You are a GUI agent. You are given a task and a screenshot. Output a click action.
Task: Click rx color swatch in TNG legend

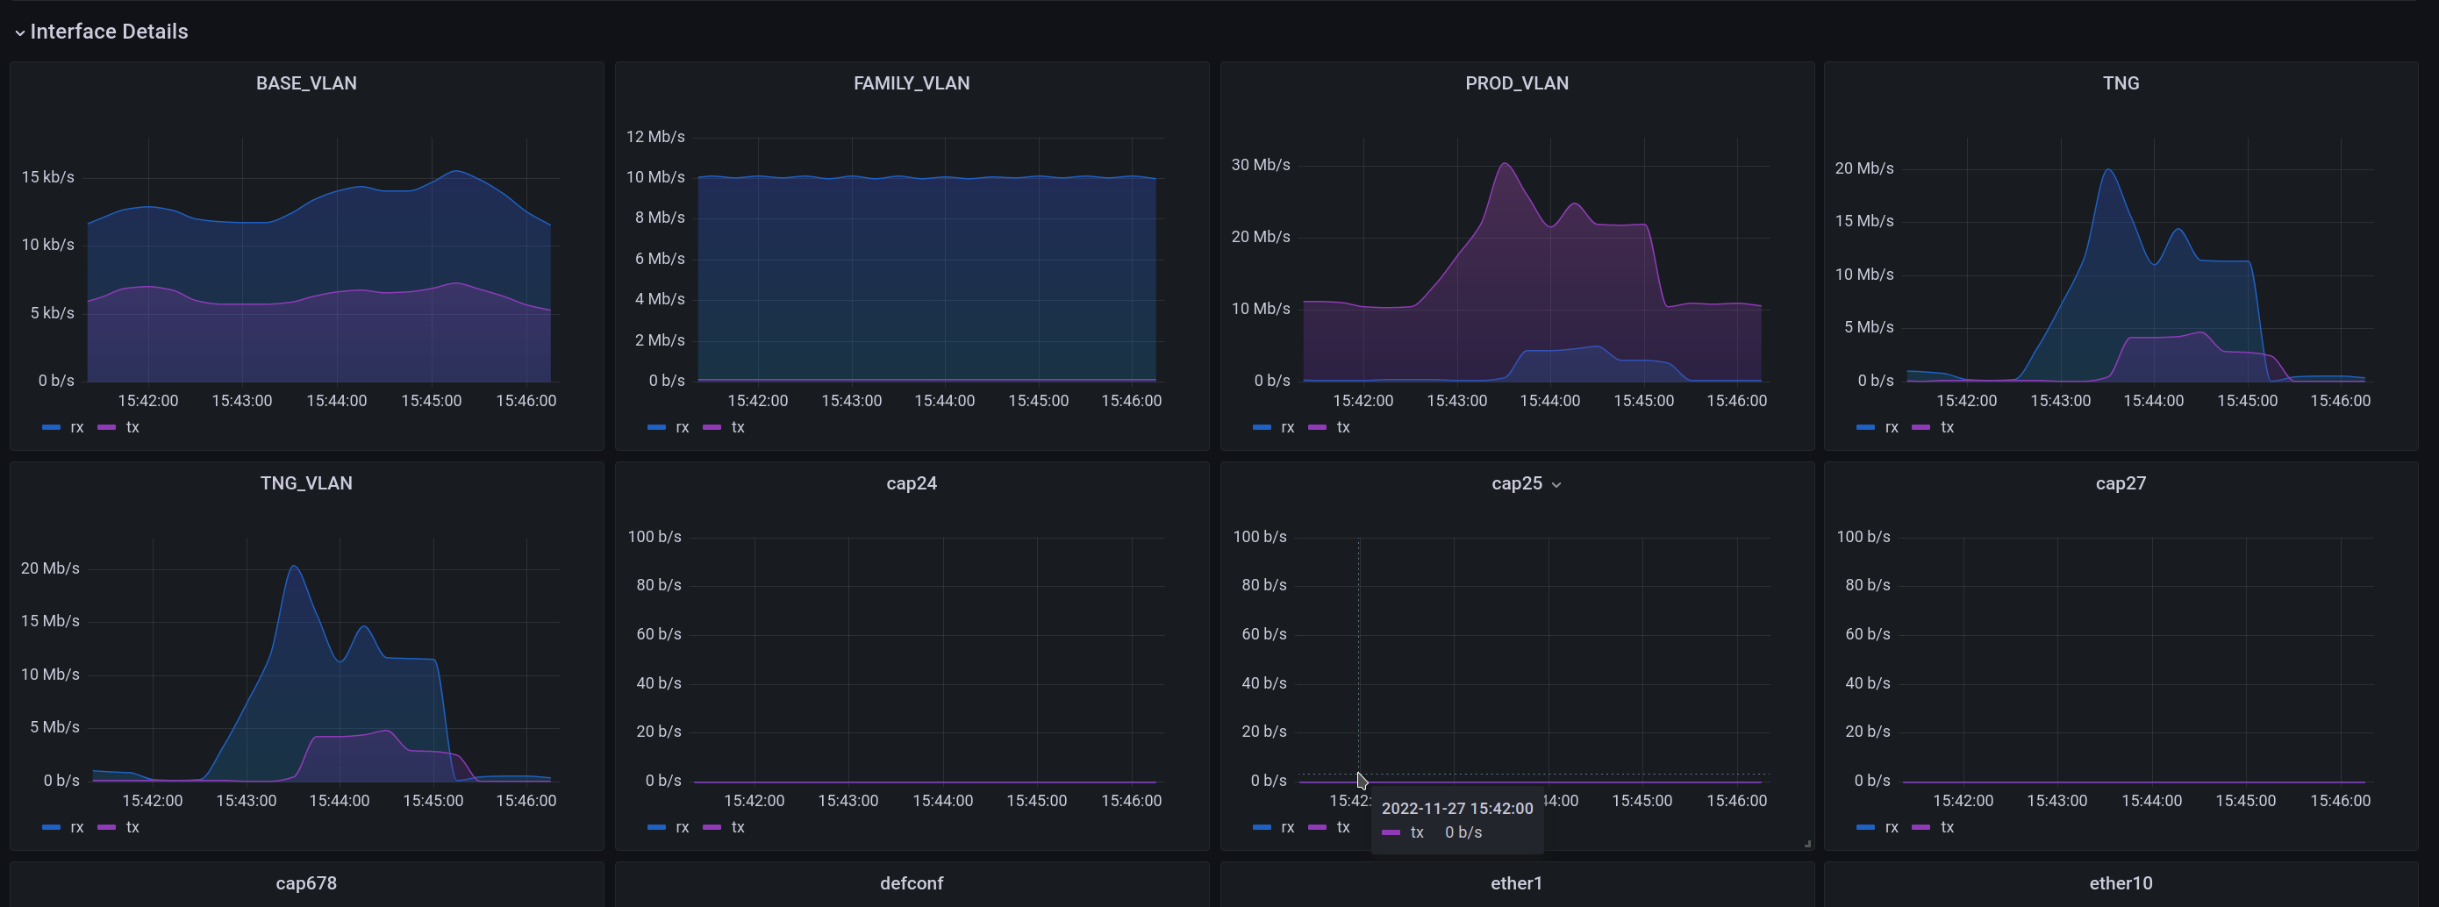1865,427
